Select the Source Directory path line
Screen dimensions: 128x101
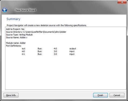click(x=36, y=32)
